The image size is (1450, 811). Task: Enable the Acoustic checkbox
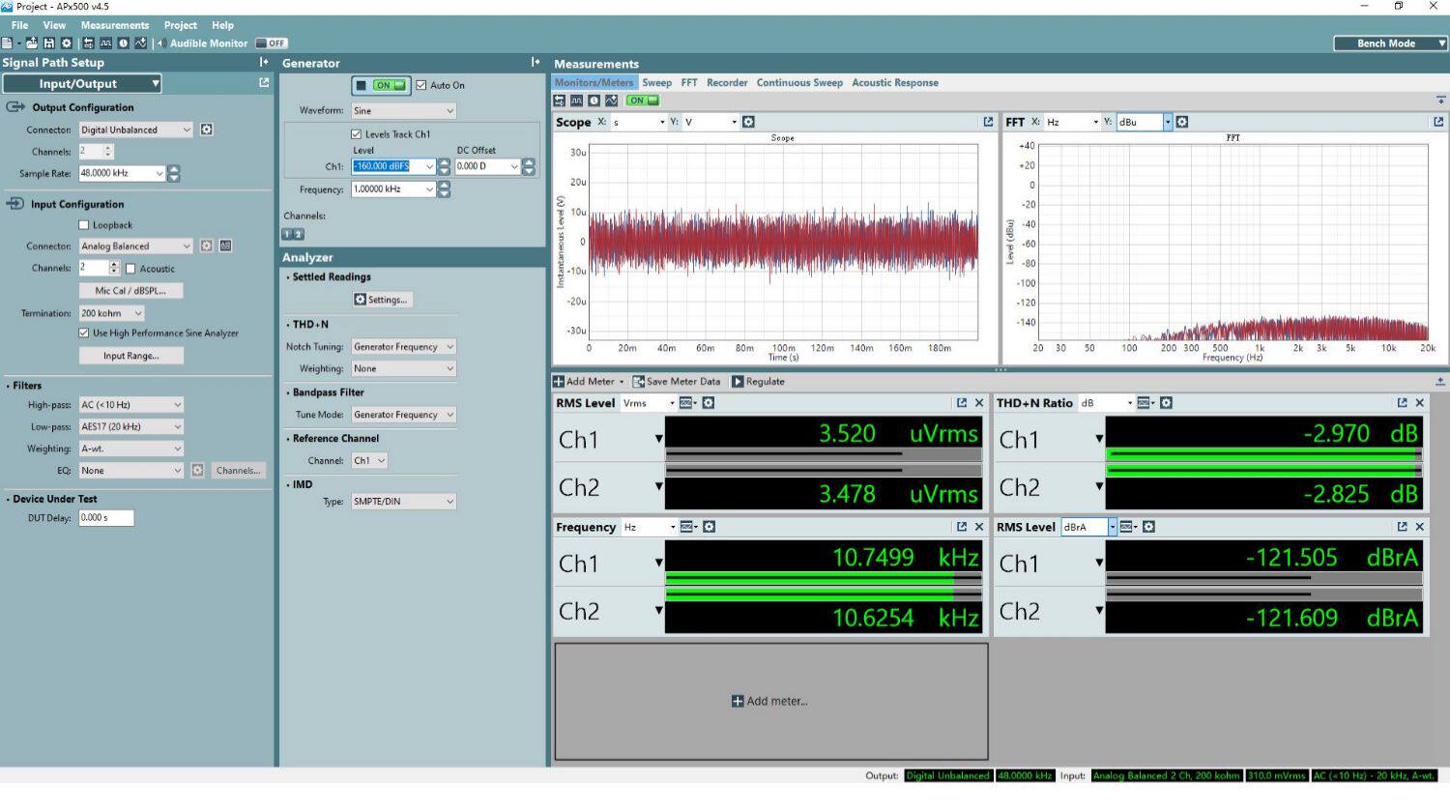pyautogui.click(x=130, y=269)
